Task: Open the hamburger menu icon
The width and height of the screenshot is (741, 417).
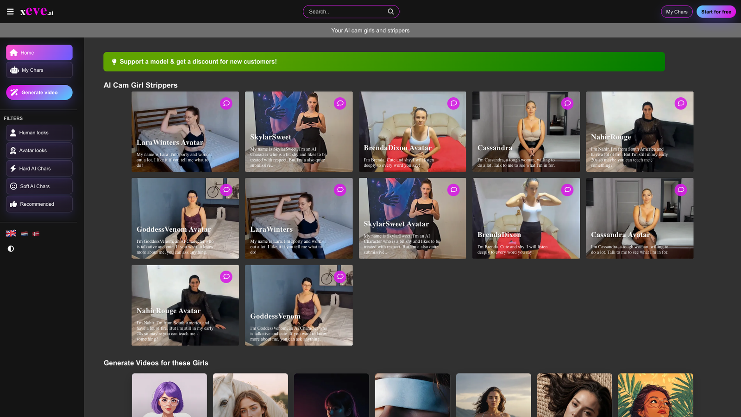Action: click(x=10, y=12)
